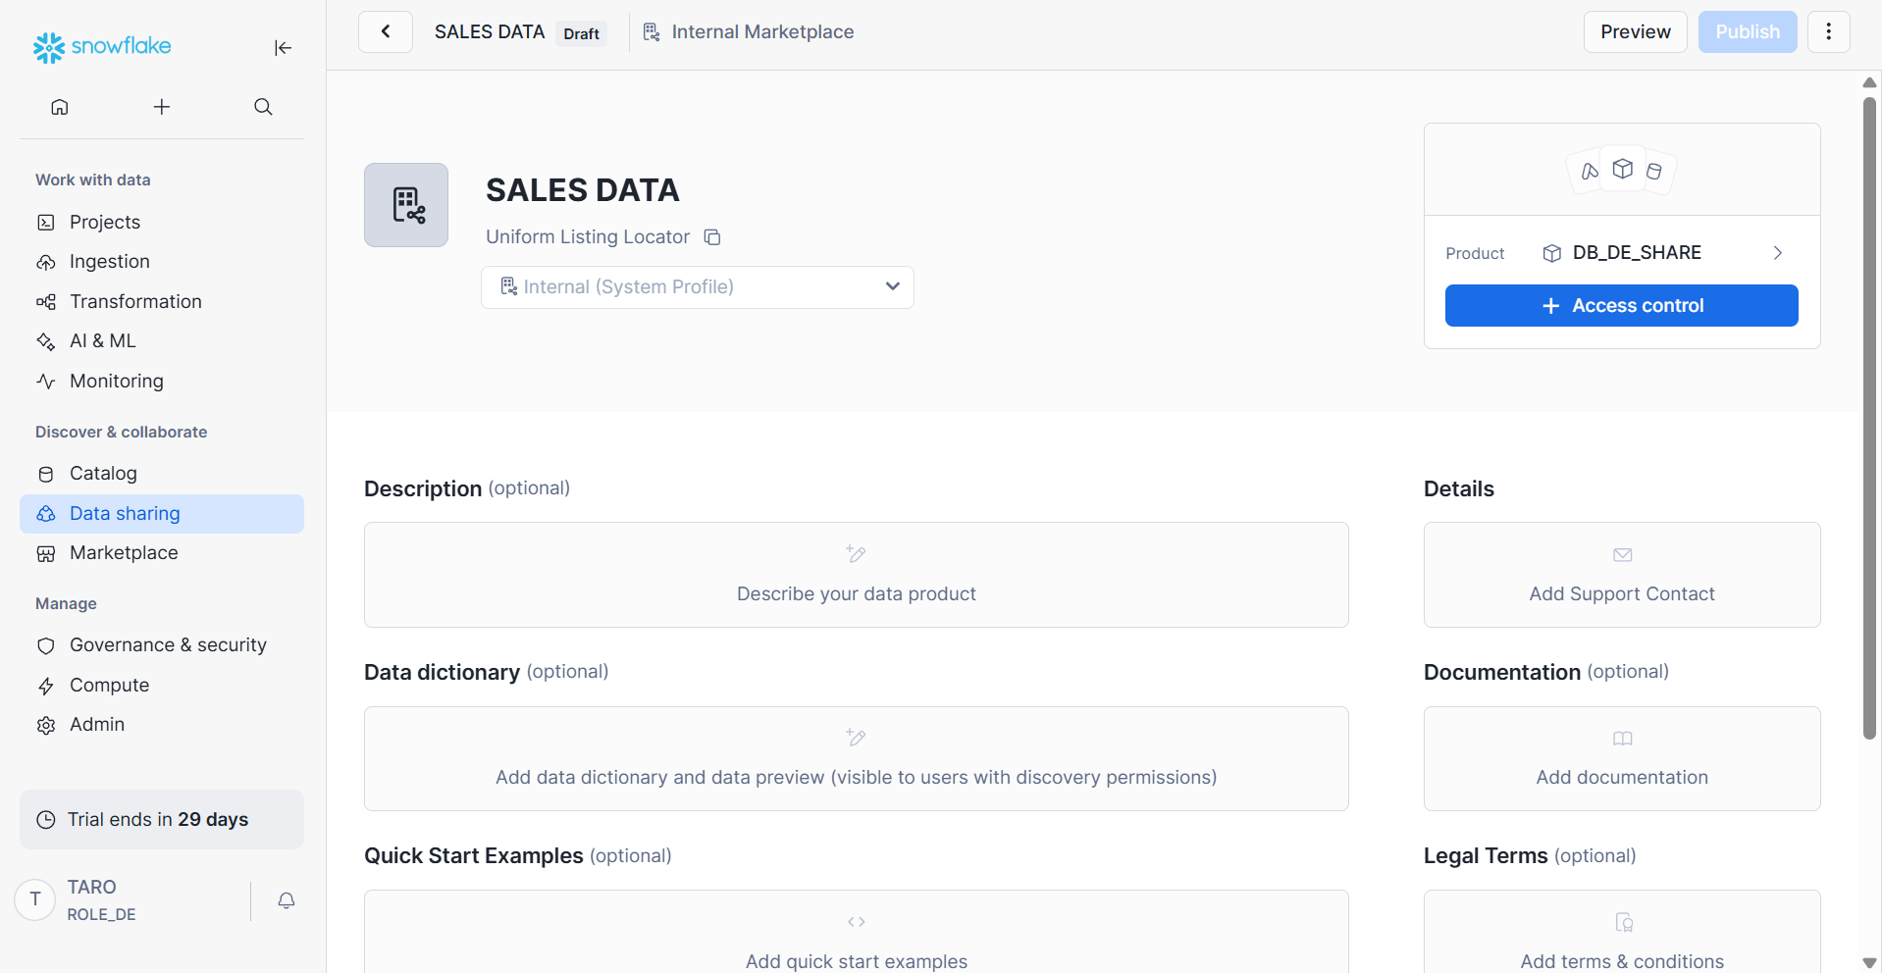Click the Access control button
The height and width of the screenshot is (973, 1882).
(1621, 306)
